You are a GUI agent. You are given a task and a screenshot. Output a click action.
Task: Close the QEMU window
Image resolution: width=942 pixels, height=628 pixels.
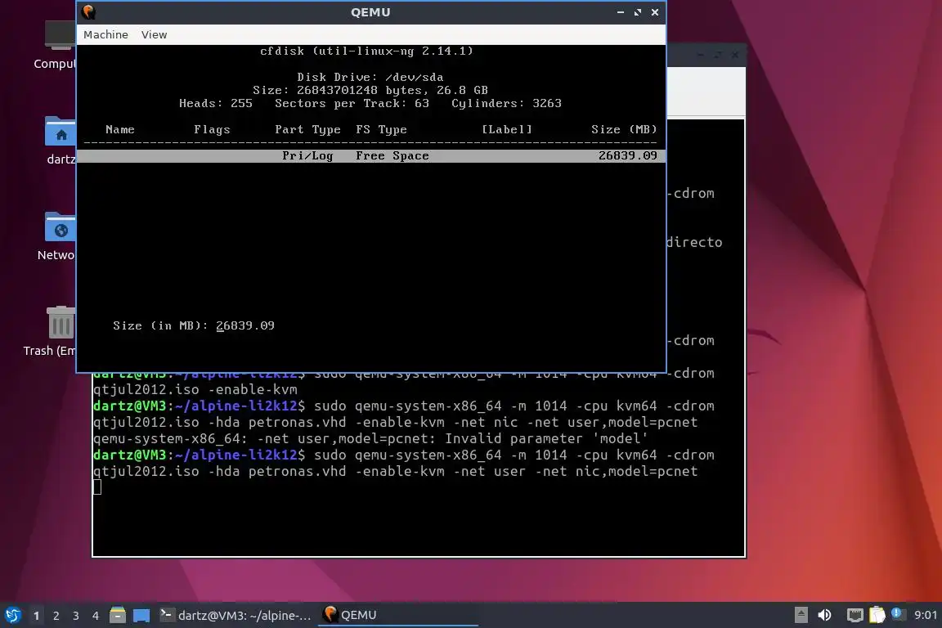coord(655,12)
